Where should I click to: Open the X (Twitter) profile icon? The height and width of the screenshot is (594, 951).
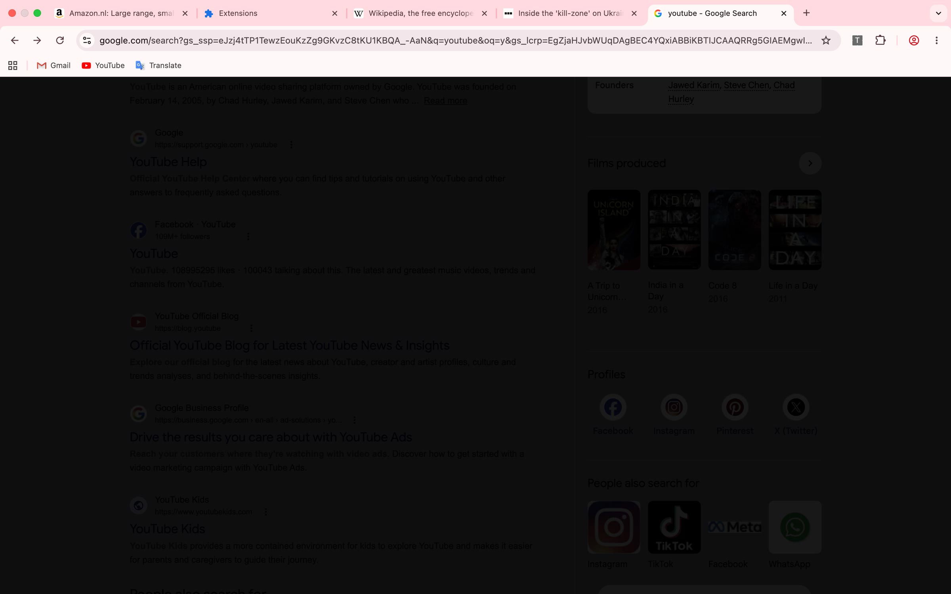[796, 407]
